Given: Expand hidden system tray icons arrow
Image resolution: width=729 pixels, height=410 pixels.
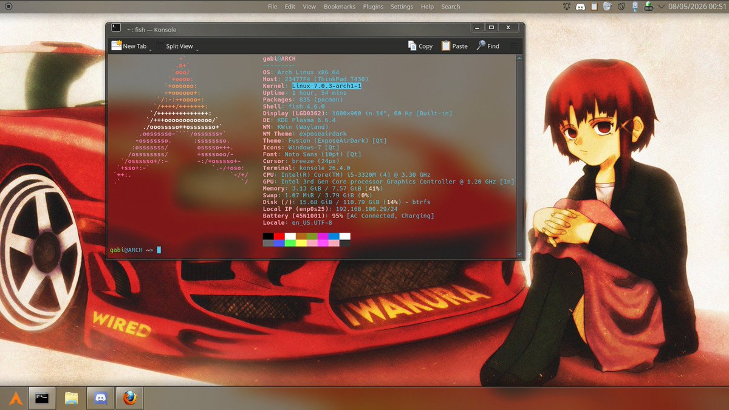Looking at the screenshot, I should (661, 7).
